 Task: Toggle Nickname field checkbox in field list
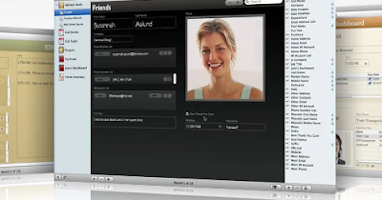(288, 85)
